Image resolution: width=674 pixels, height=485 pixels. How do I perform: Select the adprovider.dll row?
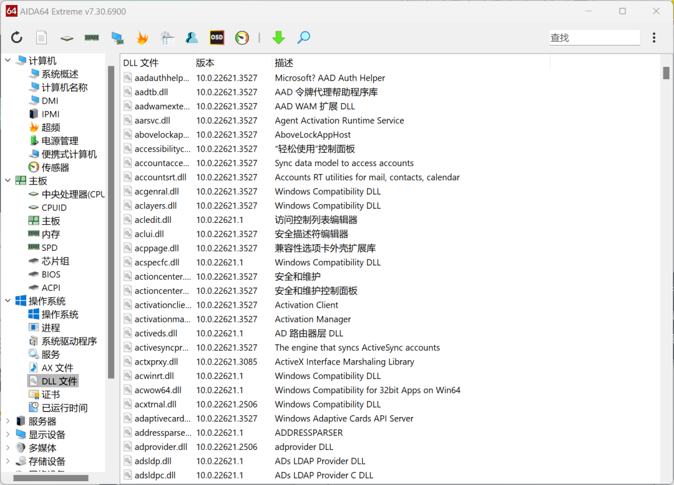pyautogui.click(x=390, y=447)
